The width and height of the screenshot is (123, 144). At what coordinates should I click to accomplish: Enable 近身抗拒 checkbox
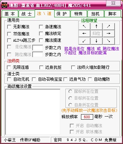coord(41,67)
